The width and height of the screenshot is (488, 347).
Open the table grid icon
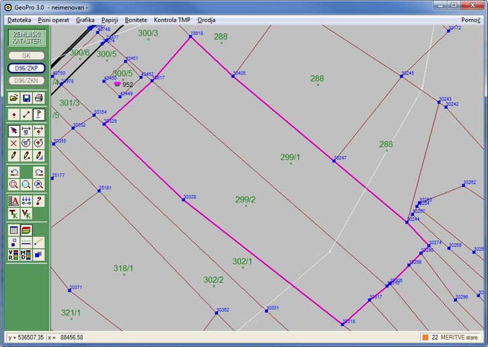click(x=13, y=230)
